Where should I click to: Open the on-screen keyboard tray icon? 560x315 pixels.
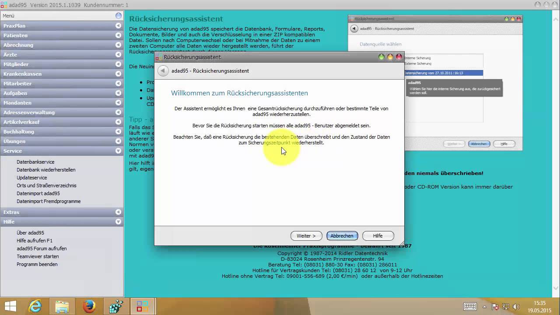[470, 307]
